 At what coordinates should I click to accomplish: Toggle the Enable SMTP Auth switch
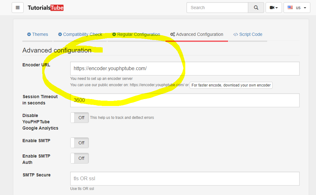pyautogui.click(x=79, y=158)
